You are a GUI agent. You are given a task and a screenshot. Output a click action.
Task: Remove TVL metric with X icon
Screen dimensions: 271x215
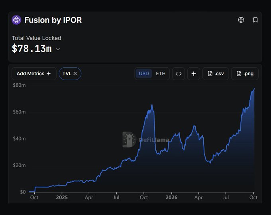pos(75,74)
